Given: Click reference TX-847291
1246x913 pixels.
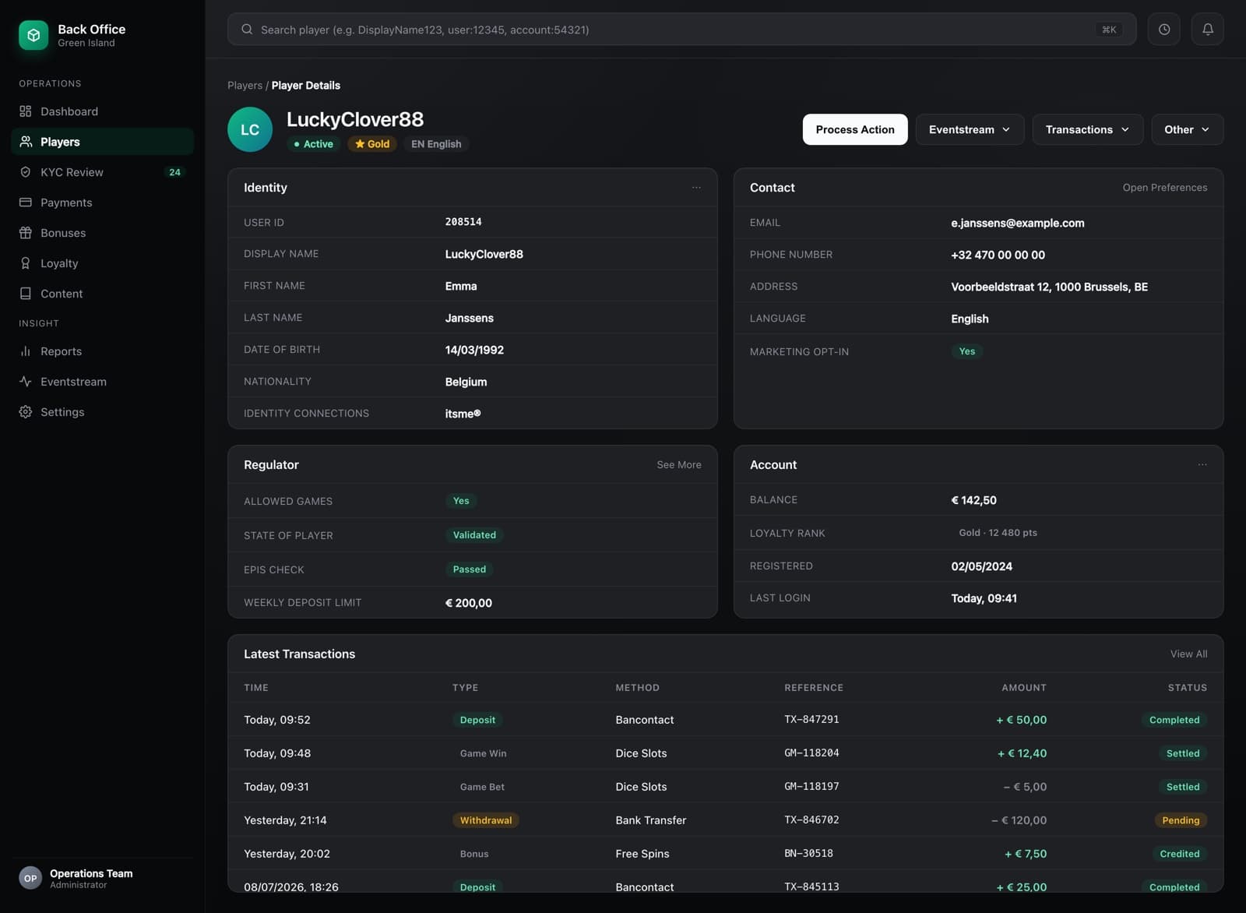Looking at the screenshot, I should pyautogui.click(x=811, y=720).
